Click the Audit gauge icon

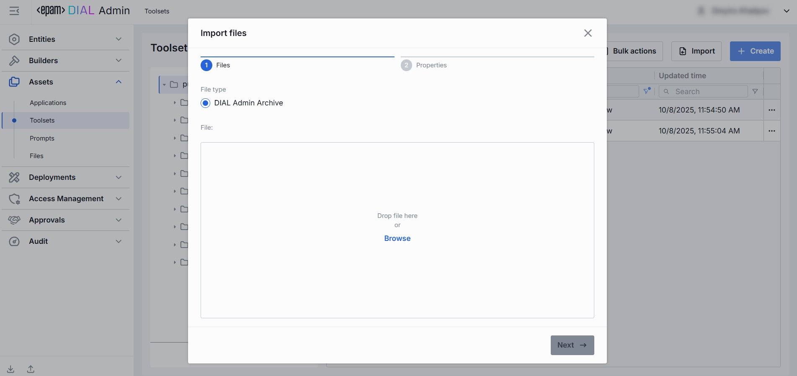tap(14, 241)
